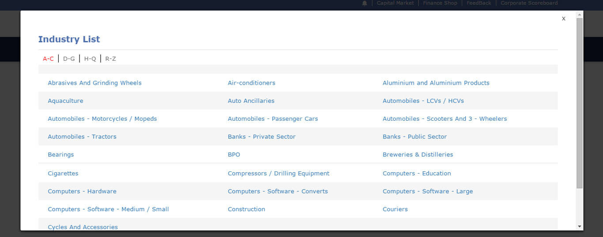Open the Construction industry link
603x237 pixels.
246,209
